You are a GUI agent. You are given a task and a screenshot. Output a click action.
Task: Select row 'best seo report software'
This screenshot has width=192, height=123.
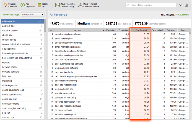tap(118, 60)
